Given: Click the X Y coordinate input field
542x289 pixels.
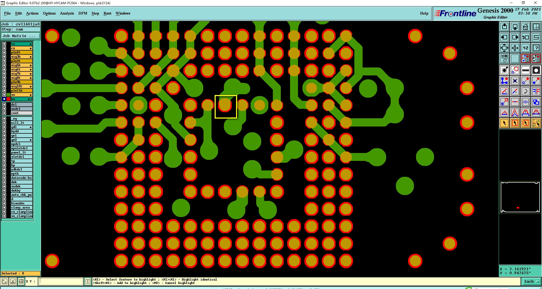Looking at the screenshot, I should pos(61,281).
